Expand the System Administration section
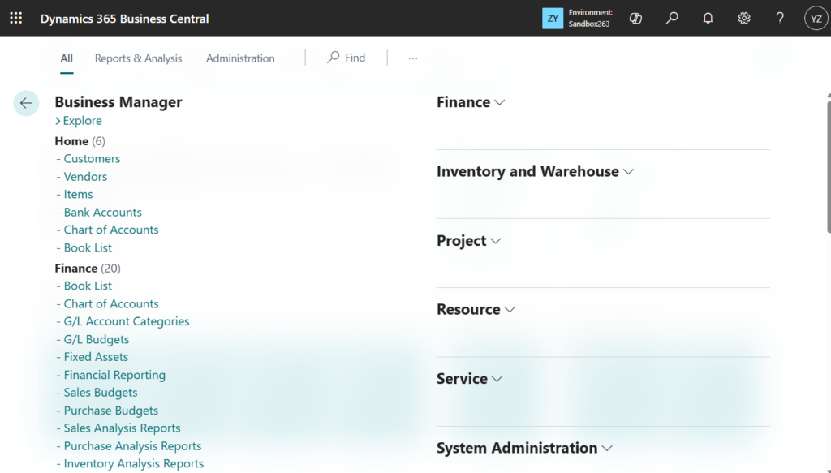This screenshot has height=473, width=831. [x=607, y=448]
